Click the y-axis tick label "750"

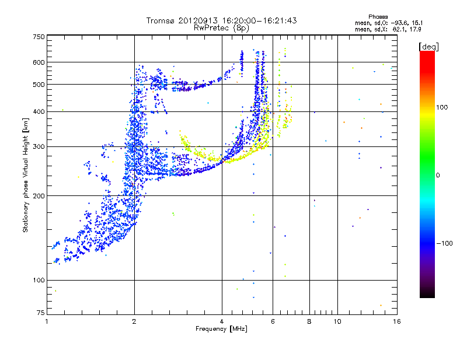pos(39,37)
